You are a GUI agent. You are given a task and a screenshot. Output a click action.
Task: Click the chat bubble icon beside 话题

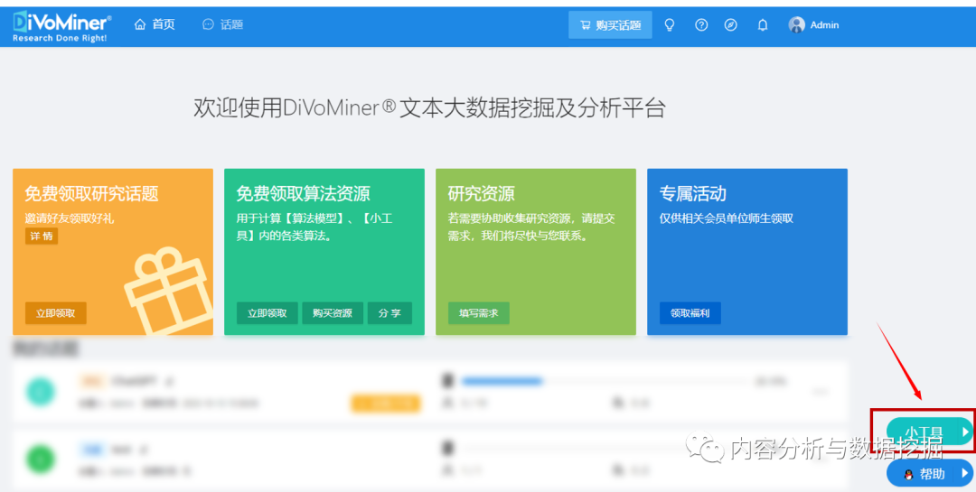208,24
